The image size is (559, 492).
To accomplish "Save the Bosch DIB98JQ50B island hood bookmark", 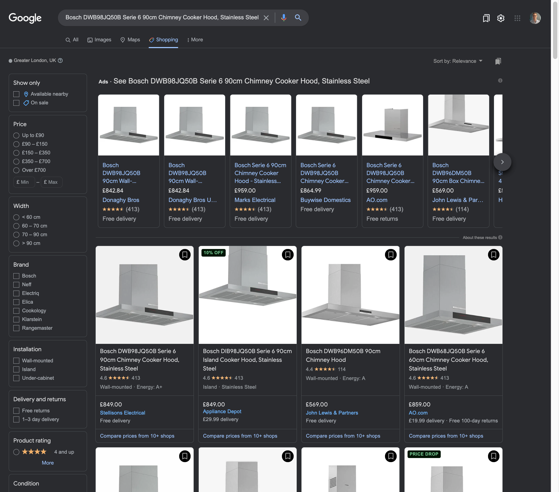I will 287,255.
